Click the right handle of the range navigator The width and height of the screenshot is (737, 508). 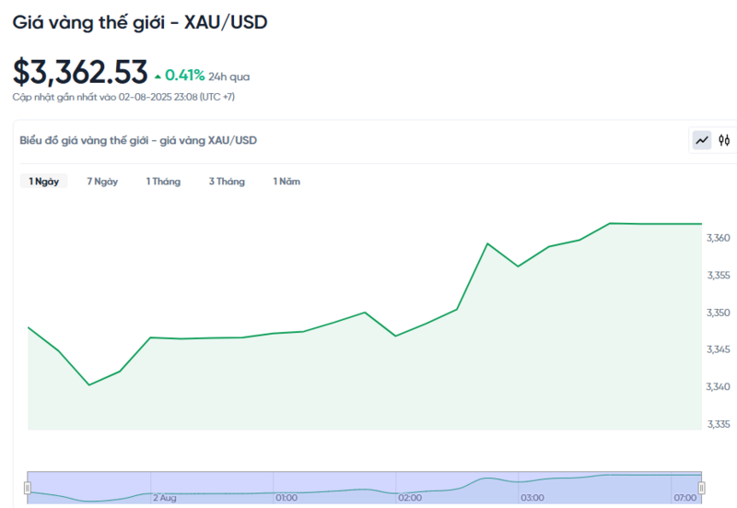point(702,487)
